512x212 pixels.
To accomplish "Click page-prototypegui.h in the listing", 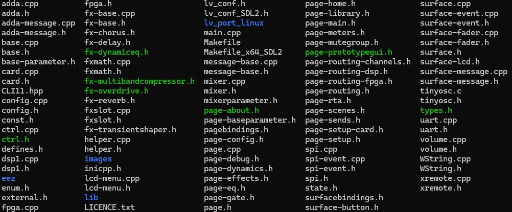I will point(348,52).
